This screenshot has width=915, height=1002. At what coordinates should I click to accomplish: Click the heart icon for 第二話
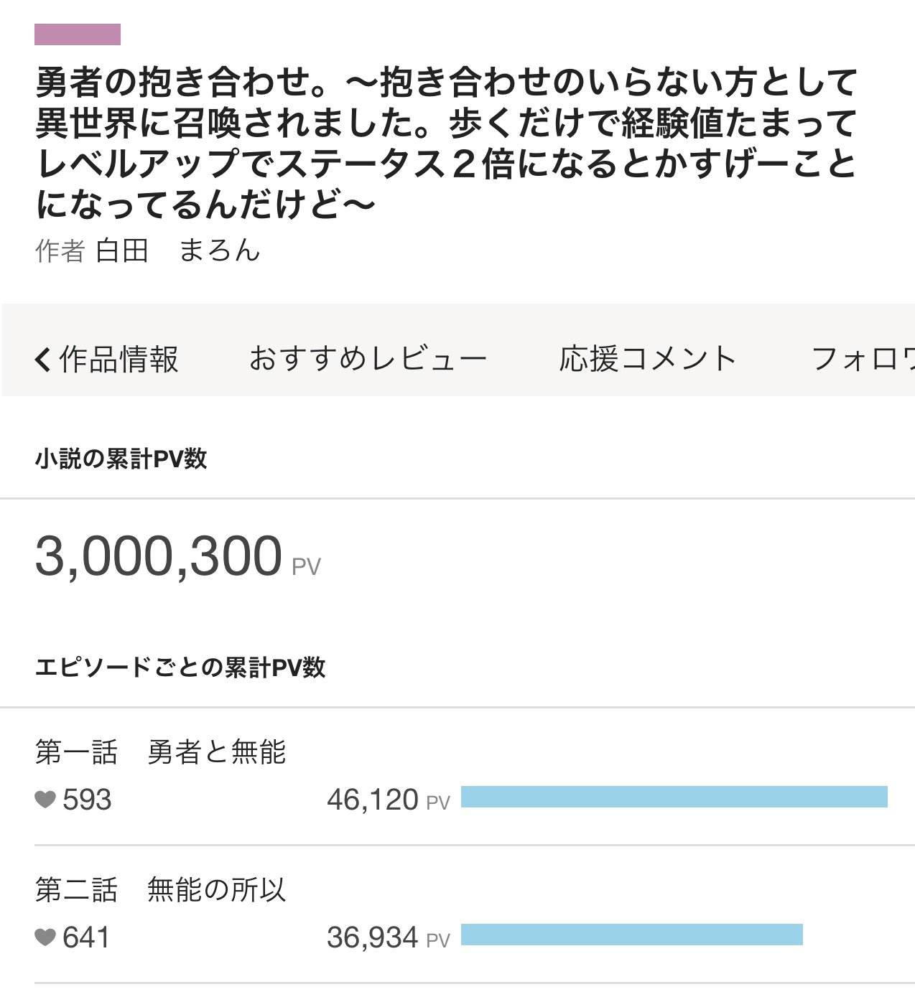pos(45,937)
